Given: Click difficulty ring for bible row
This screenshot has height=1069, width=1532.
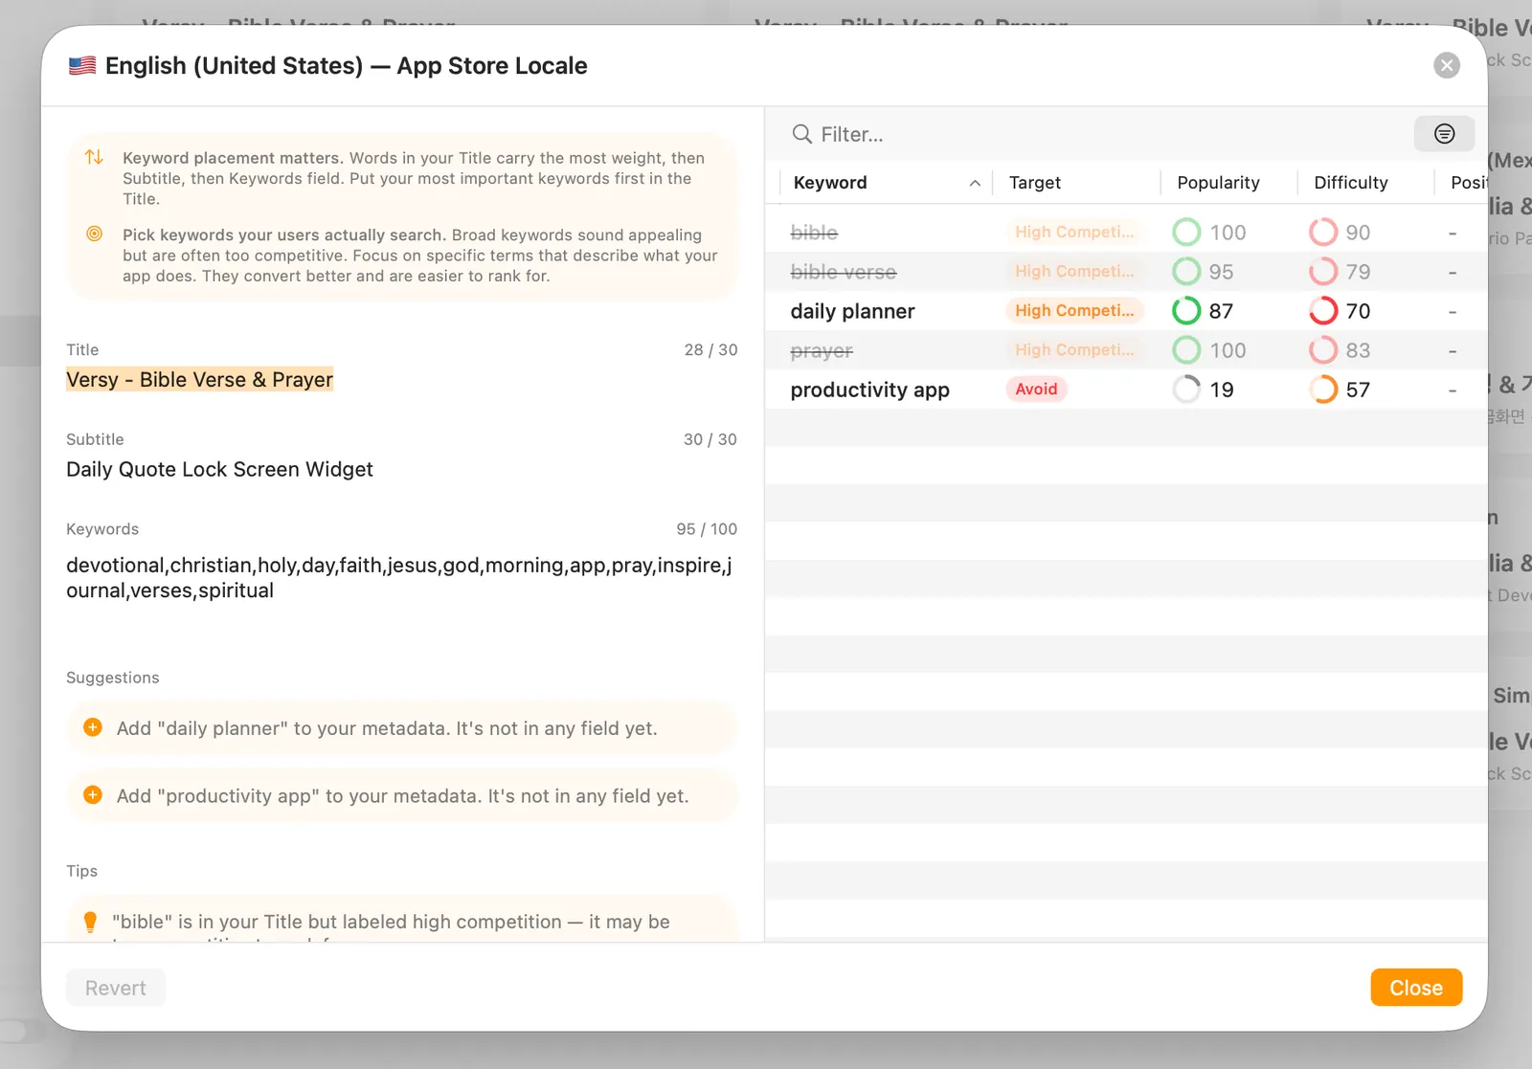Looking at the screenshot, I should click(1323, 233).
